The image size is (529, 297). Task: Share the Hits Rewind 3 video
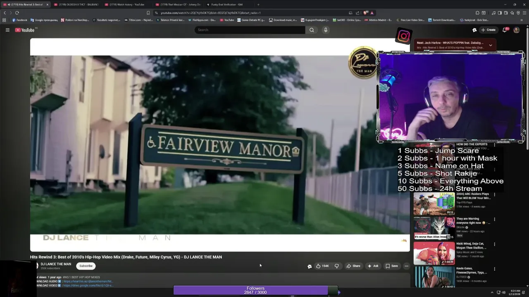click(x=353, y=266)
